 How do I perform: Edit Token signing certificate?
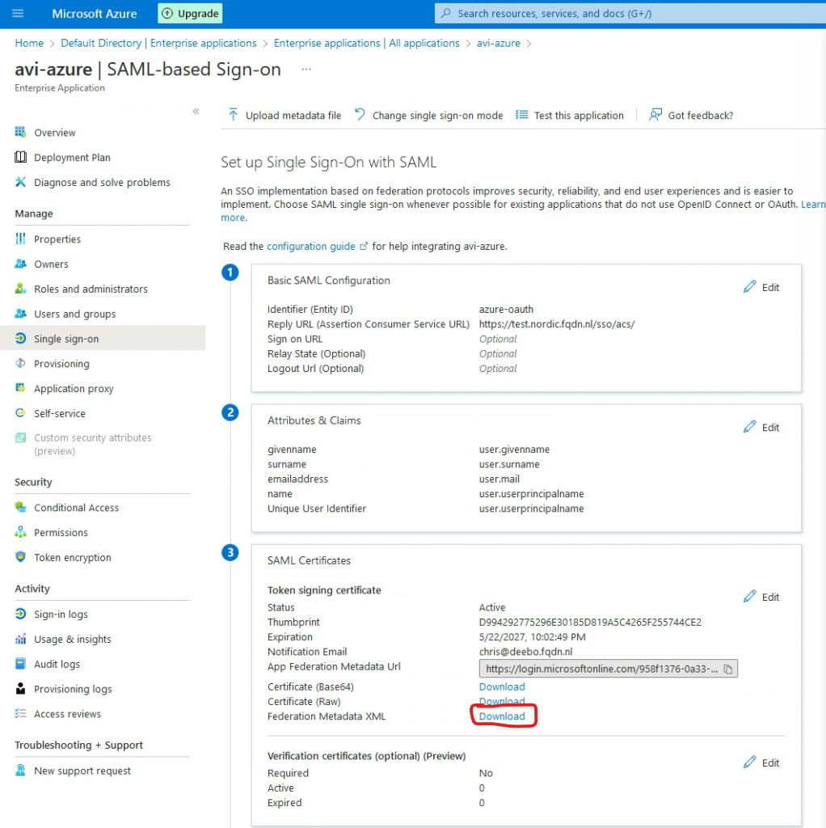(x=761, y=597)
